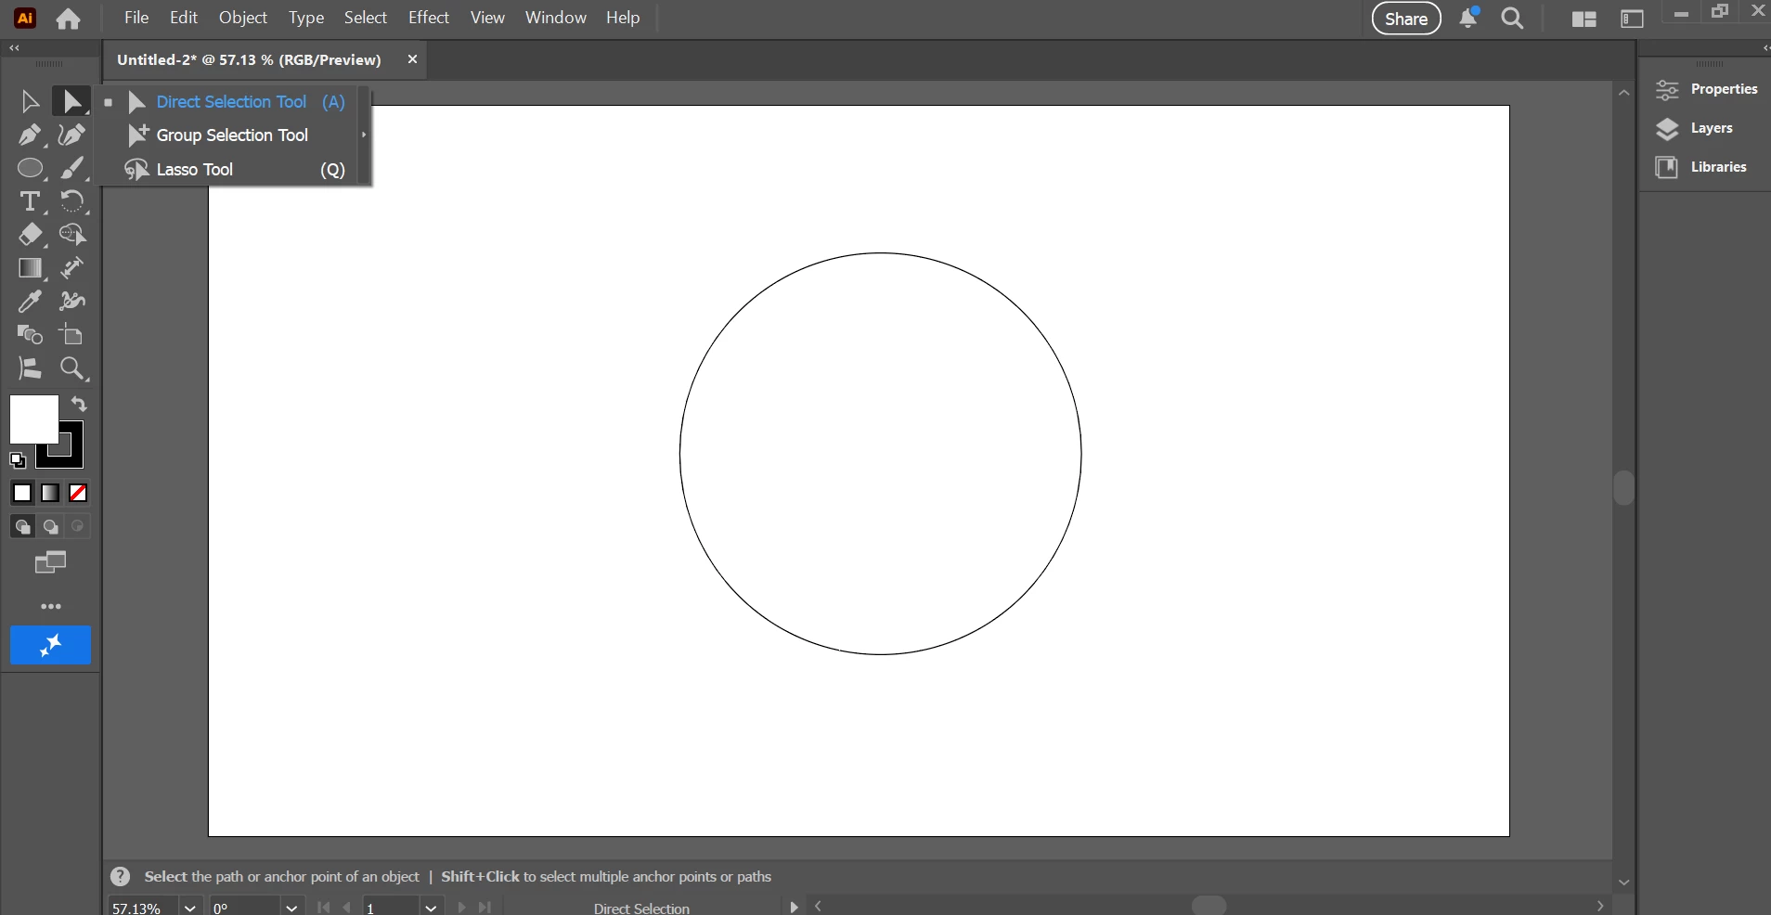Select the Zoom tool

tap(71, 368)
